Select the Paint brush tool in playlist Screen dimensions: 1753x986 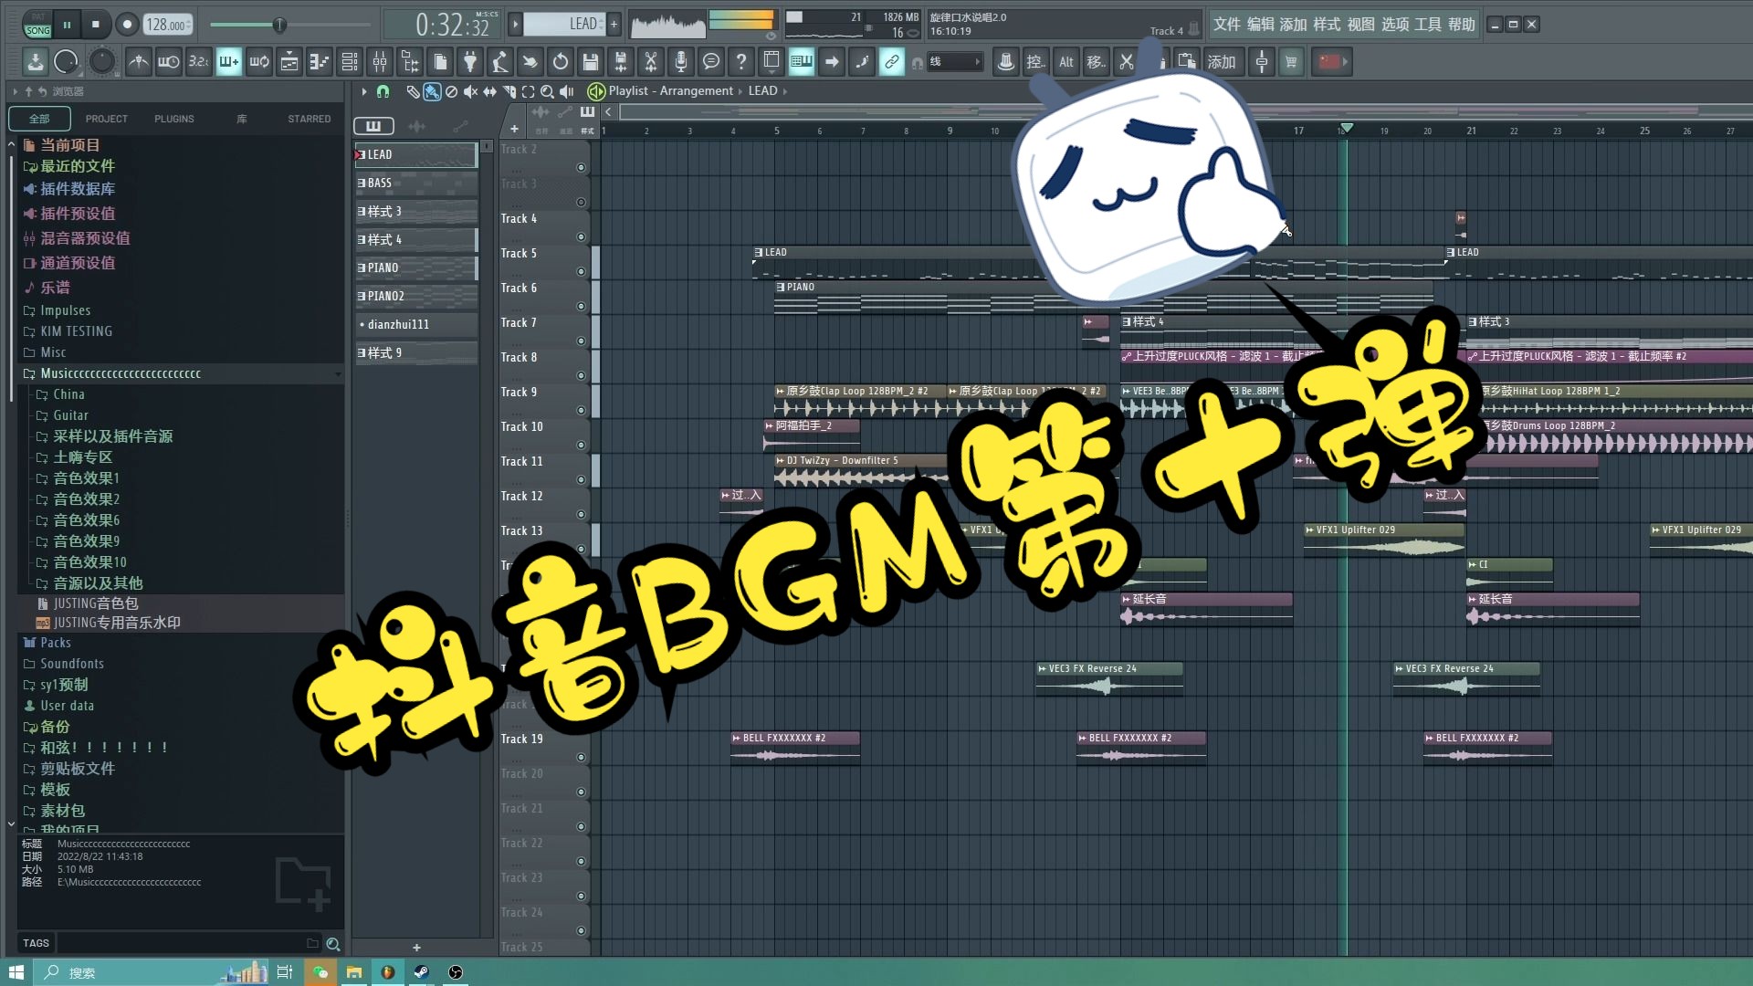(432, 91)
